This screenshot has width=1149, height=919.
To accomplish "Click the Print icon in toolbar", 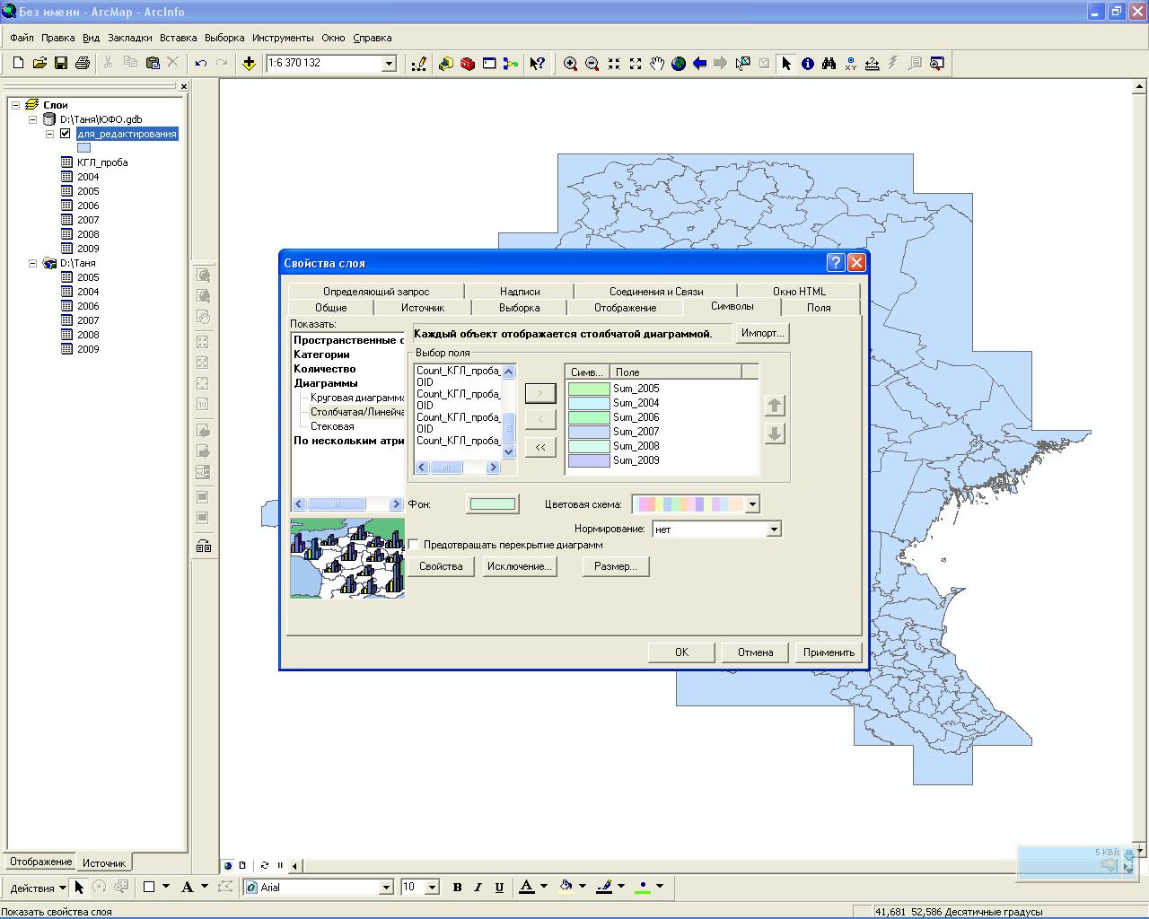I will pos(83,63).
